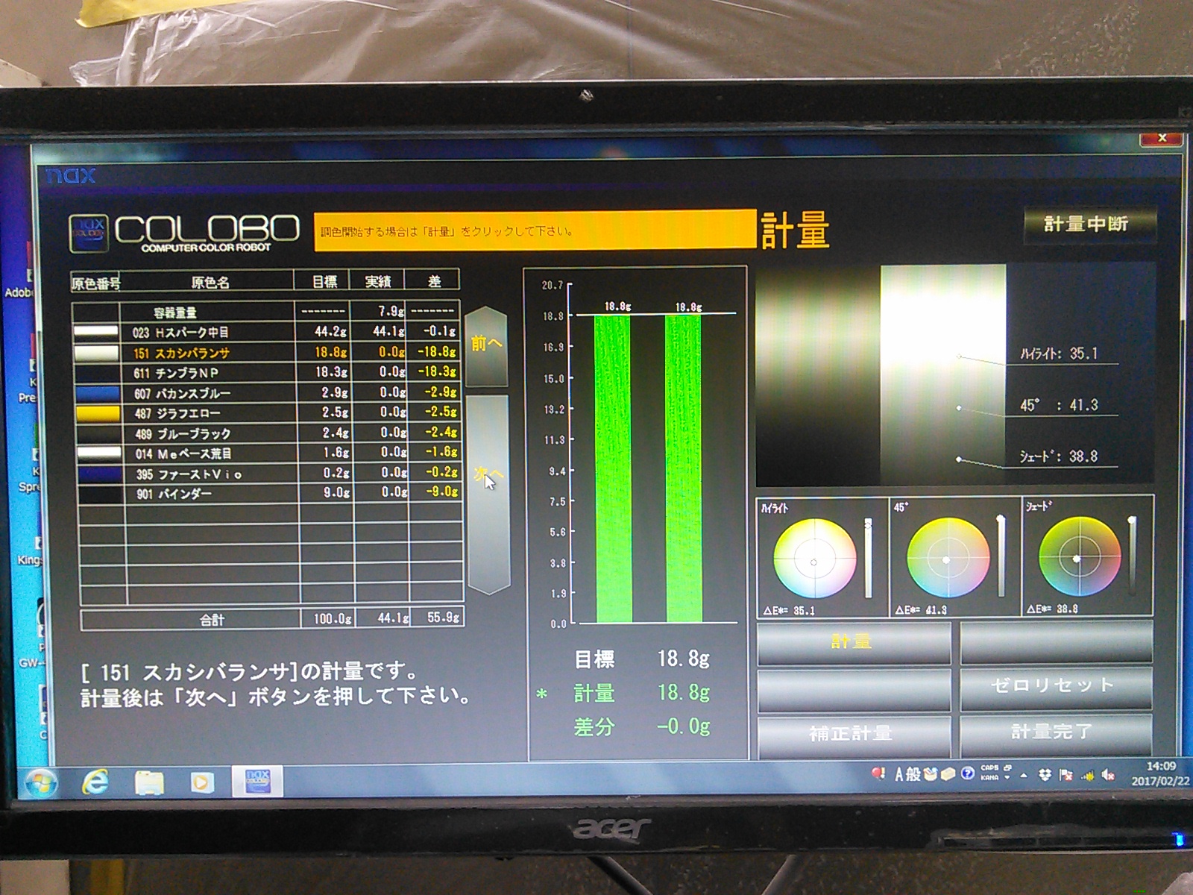
Task: Click the 差分 -0.0g readout
Action: (642, 726)
